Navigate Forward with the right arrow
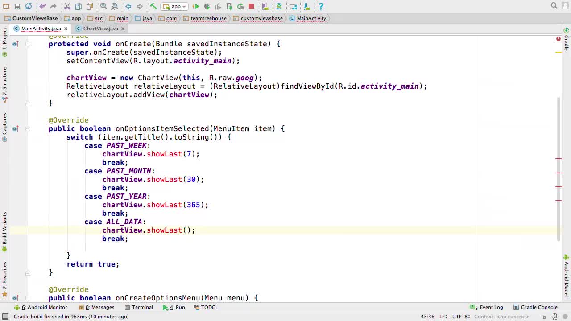 click(x=139, y=6)
